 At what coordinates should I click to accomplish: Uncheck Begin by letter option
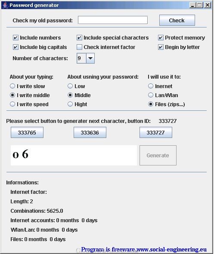tap(161, 47)
